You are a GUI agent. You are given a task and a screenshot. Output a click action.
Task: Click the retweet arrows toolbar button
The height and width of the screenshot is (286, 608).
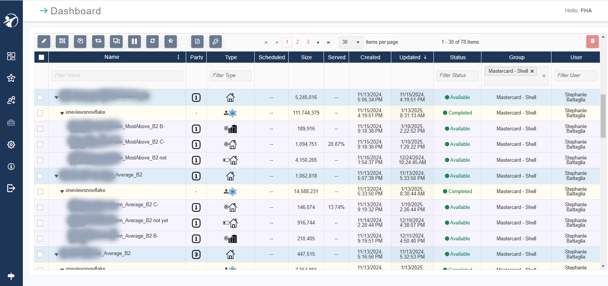tap(98, 41)
